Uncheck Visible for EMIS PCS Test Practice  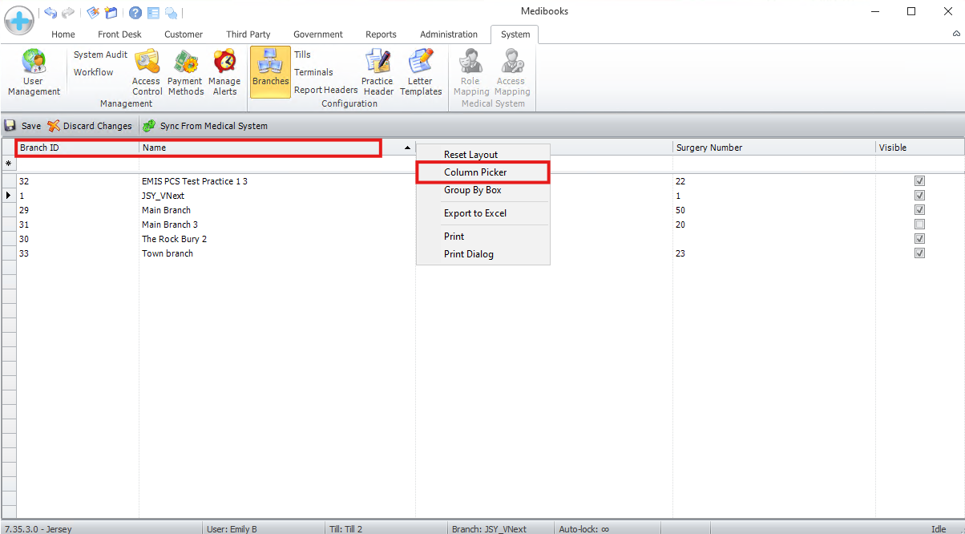[919, 181]
